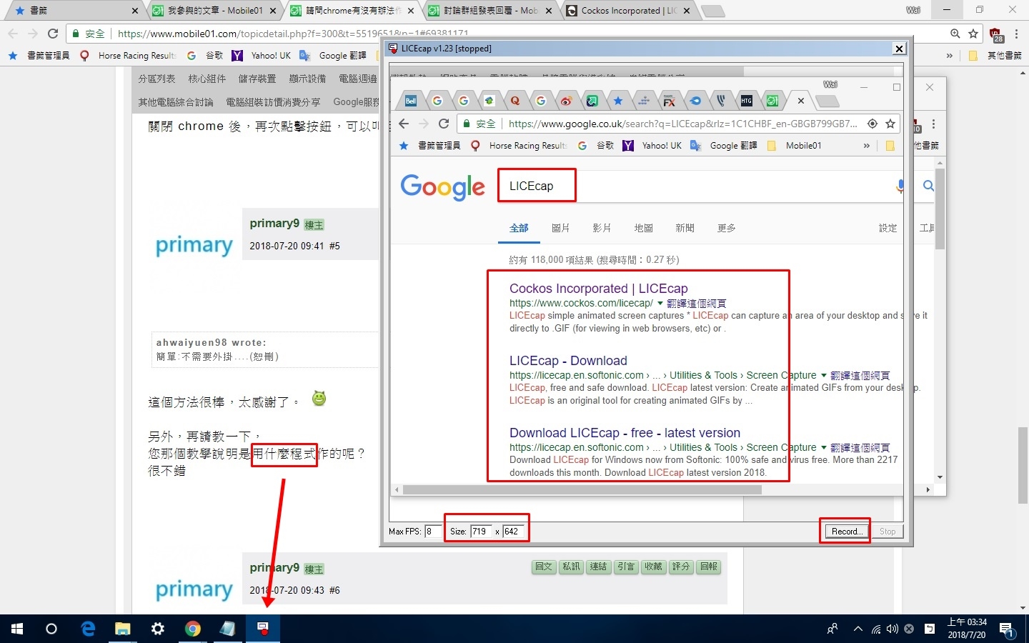
Task: Open the 儲存裝置 forum category
Action: pyautogui.click(x=257, y=79)
